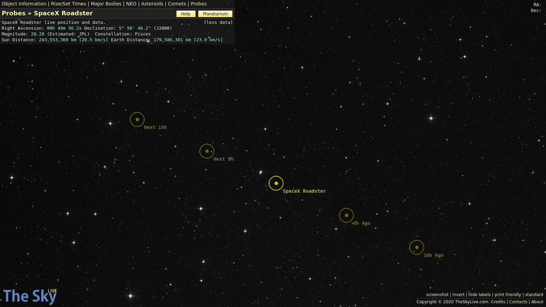This screenshot has width=546, height=307.
Task: Click the Earth Distance value 179,586,301 km
Action: 172,40
